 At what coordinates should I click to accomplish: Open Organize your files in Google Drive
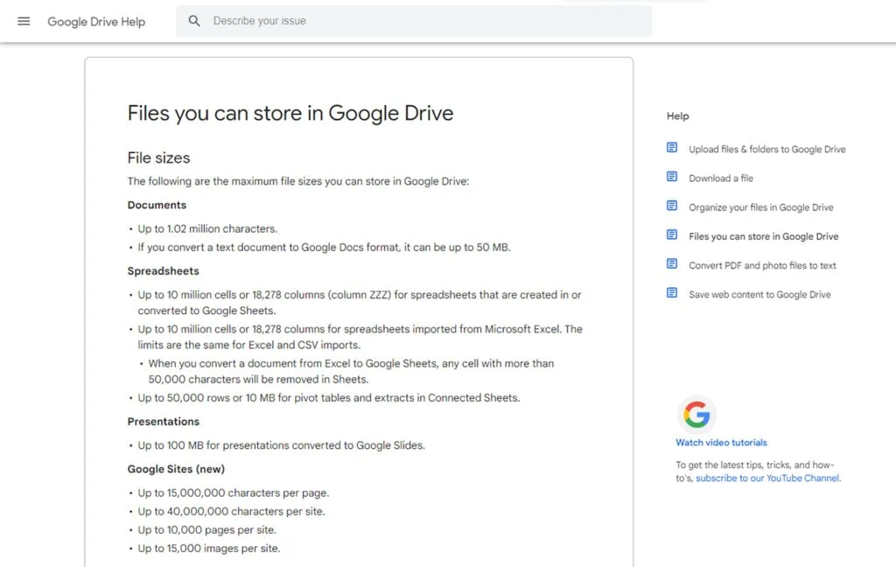coord(760,207)
